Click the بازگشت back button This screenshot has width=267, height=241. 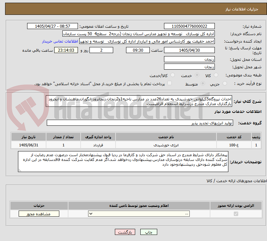click(125, 232)
